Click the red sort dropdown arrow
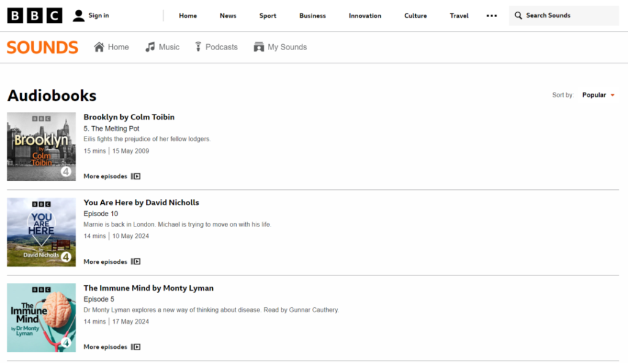Viewport: 628px width, 363px height. pyautogui.click(x=613, y=95)
